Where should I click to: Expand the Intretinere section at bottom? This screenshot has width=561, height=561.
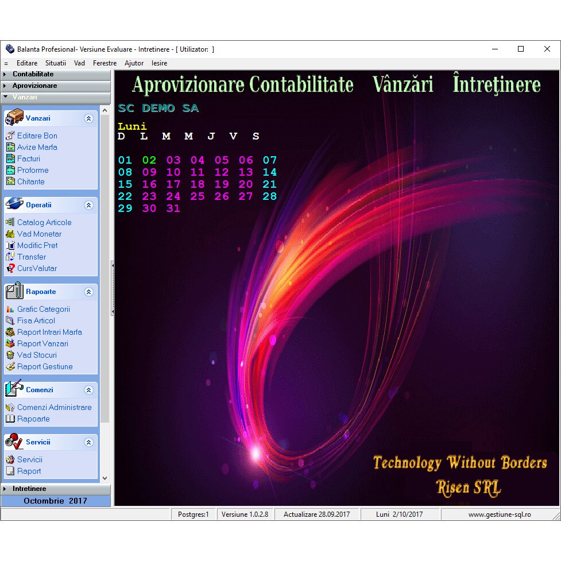click(29, 489)
